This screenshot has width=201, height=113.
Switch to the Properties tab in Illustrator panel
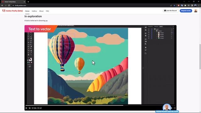tap(150, 26)
